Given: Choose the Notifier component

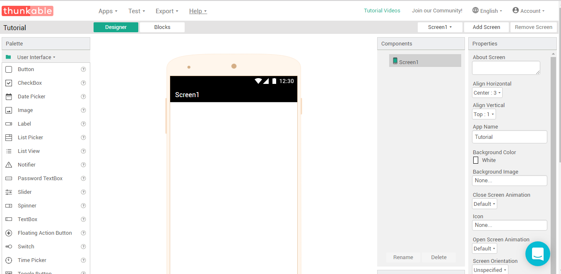Looking at the screenshot, I should coord(27,164).
